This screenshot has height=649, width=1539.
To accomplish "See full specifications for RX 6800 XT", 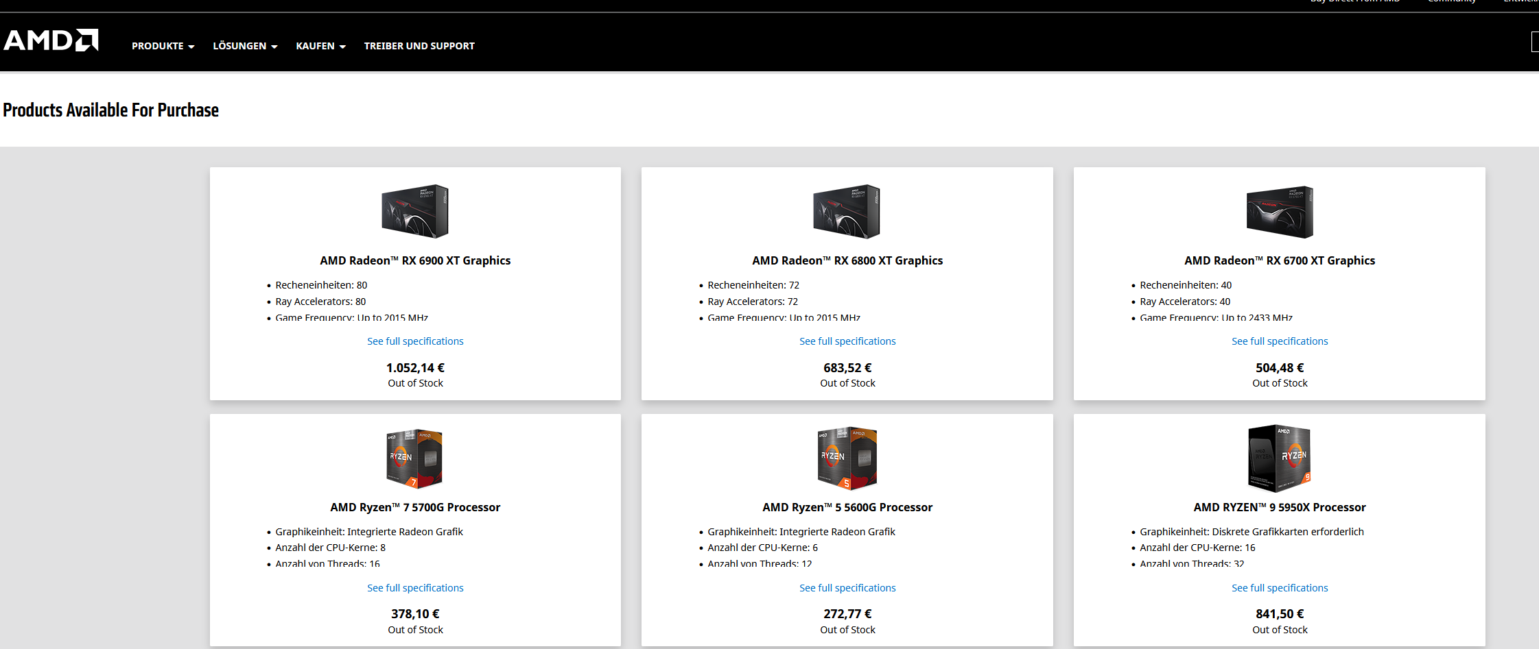I will tap(847, 341).
